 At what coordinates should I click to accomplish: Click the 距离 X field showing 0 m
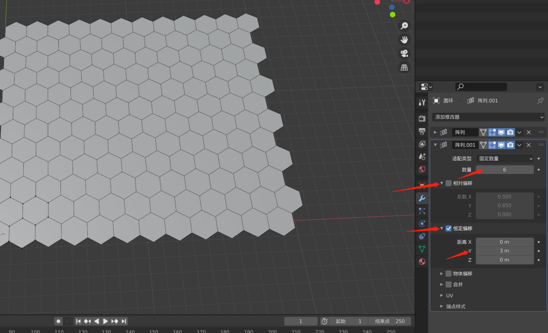click(x=505, y=242)
